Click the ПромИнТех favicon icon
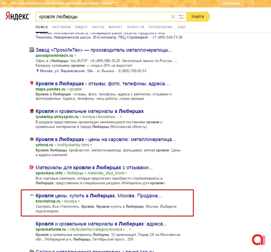This screenshot has height=252, width=271. click(32, 50)
